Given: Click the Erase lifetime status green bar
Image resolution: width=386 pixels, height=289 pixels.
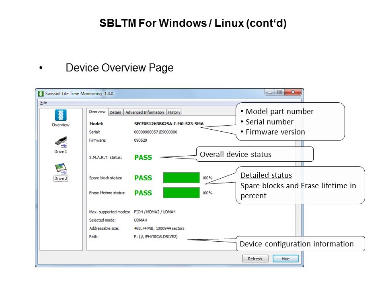Looking at the screenshot, I should tap(181, 193).
